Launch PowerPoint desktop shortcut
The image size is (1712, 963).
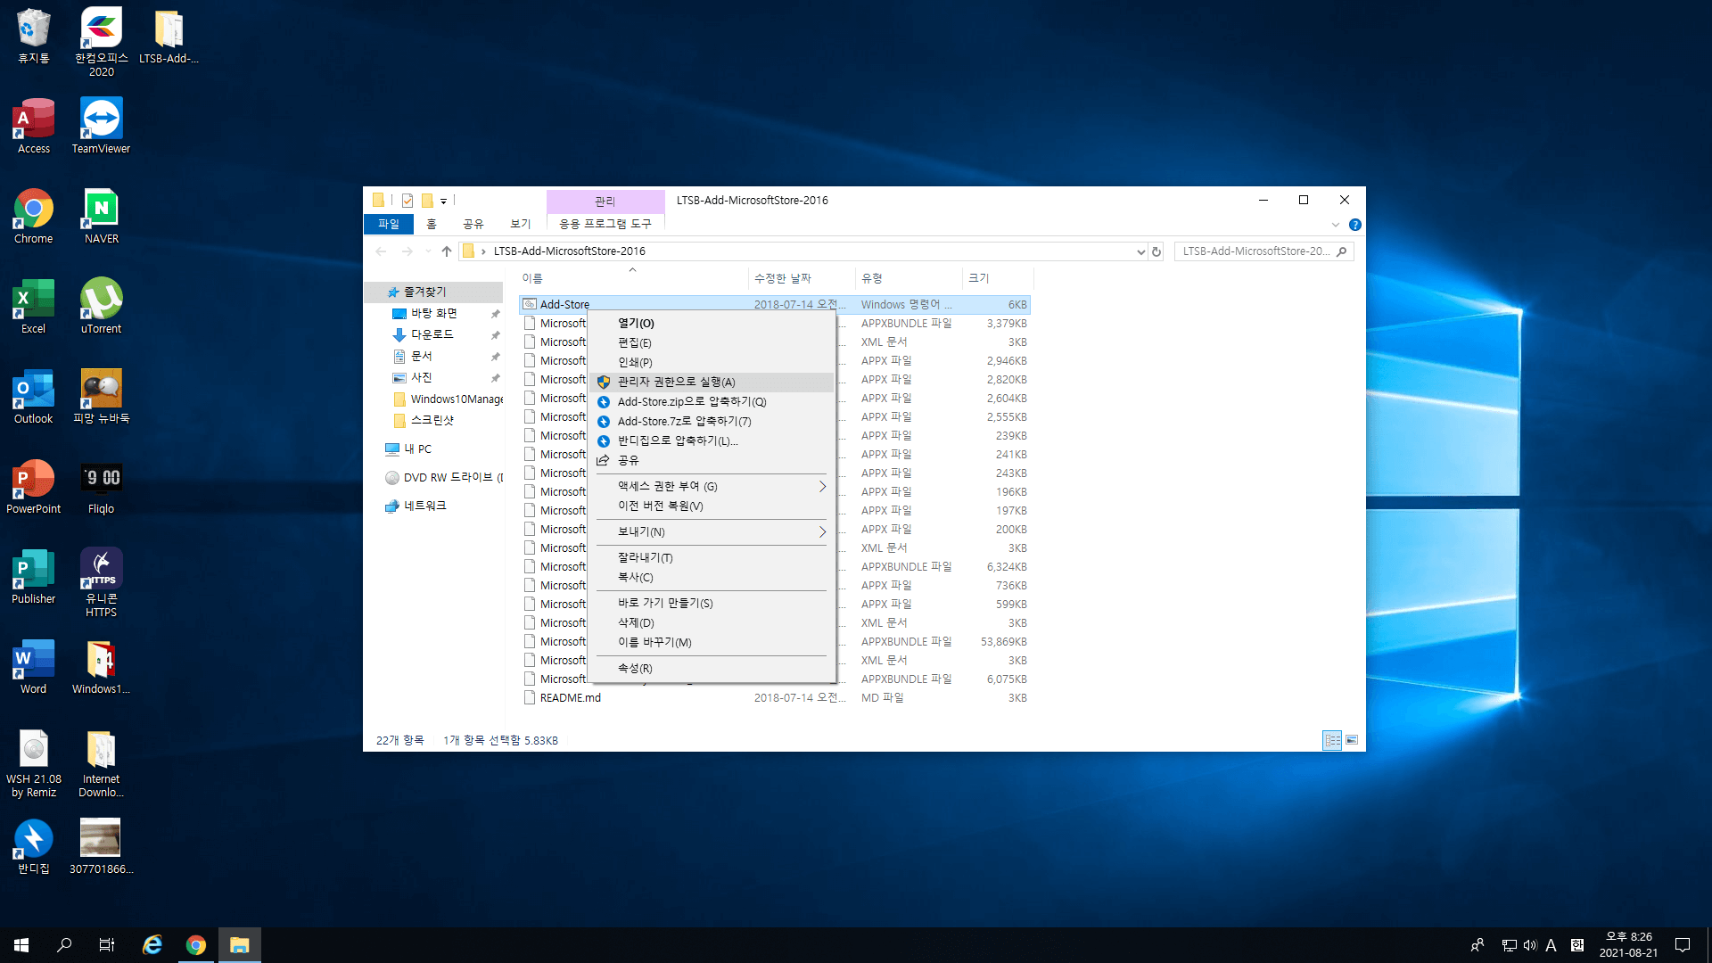pos(34,486)
